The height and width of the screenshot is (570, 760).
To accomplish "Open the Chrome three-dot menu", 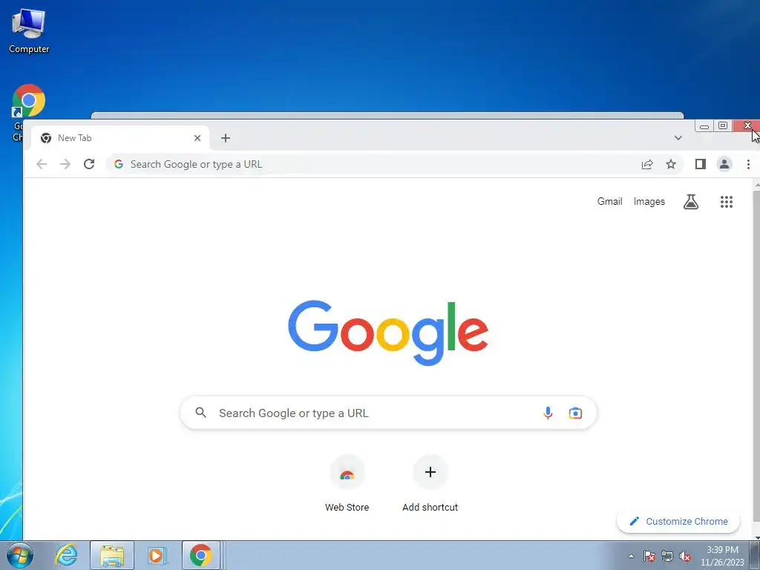I will point(748,164).
